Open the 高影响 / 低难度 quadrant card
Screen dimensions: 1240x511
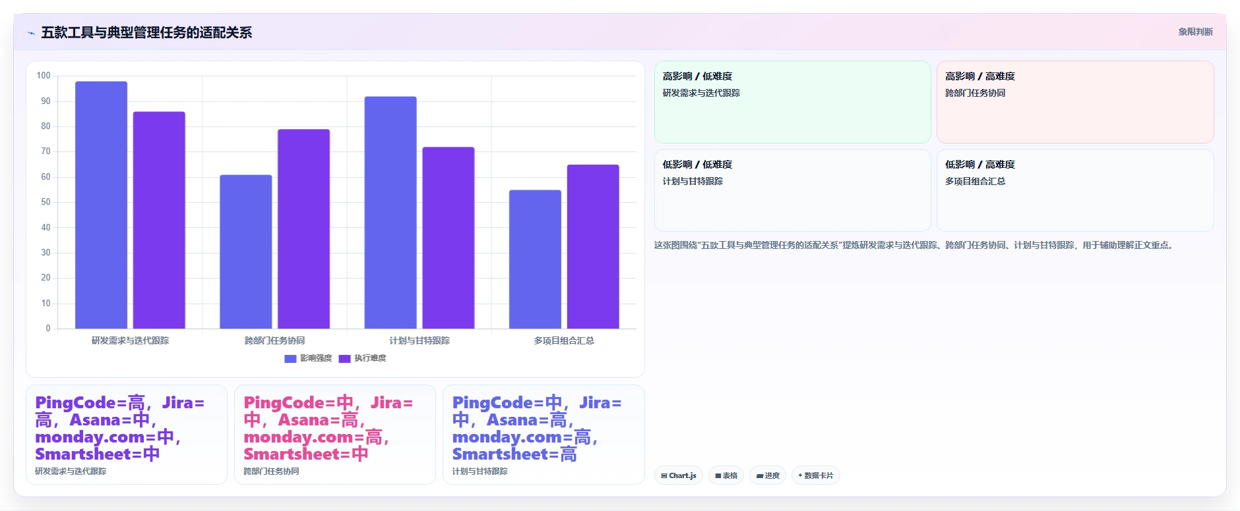(x=792, y=102)
